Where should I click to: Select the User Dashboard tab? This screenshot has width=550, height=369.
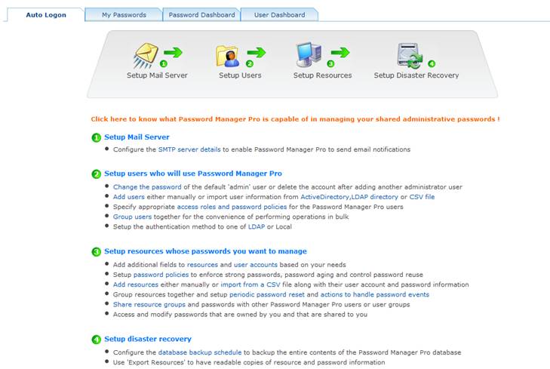tap(280, 15)
